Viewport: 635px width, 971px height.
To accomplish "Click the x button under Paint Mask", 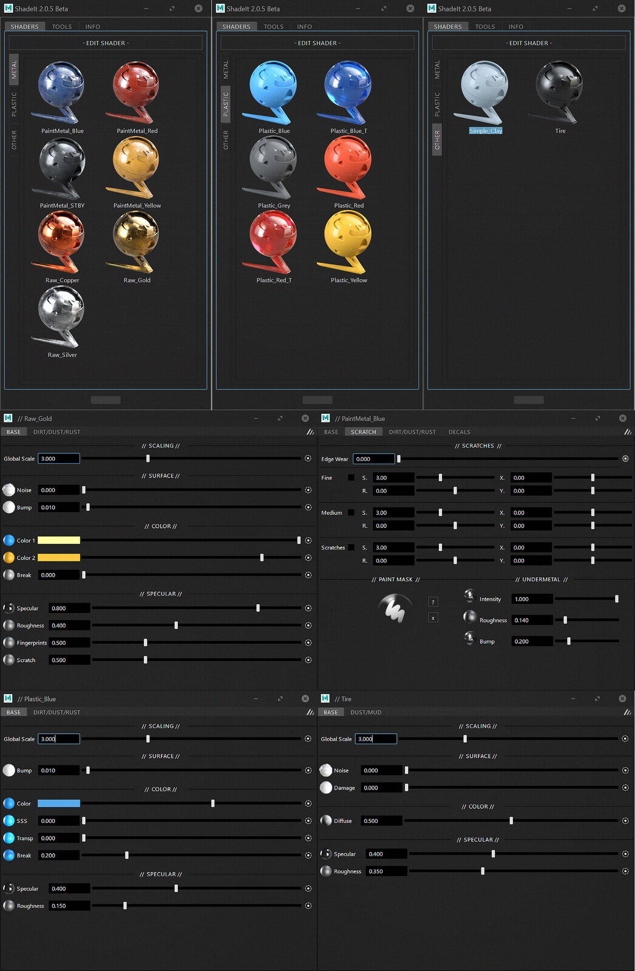I will (433, 618).
